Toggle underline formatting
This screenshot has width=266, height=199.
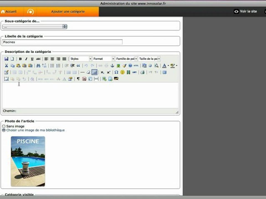pyautogui.click(x=32, y=59)
